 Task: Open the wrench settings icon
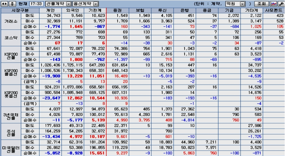point(281,4)
